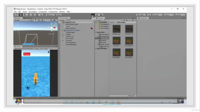This screenshot has height=112, width=200.
Task: Open Scripts folder in Project
Action: 103,42
